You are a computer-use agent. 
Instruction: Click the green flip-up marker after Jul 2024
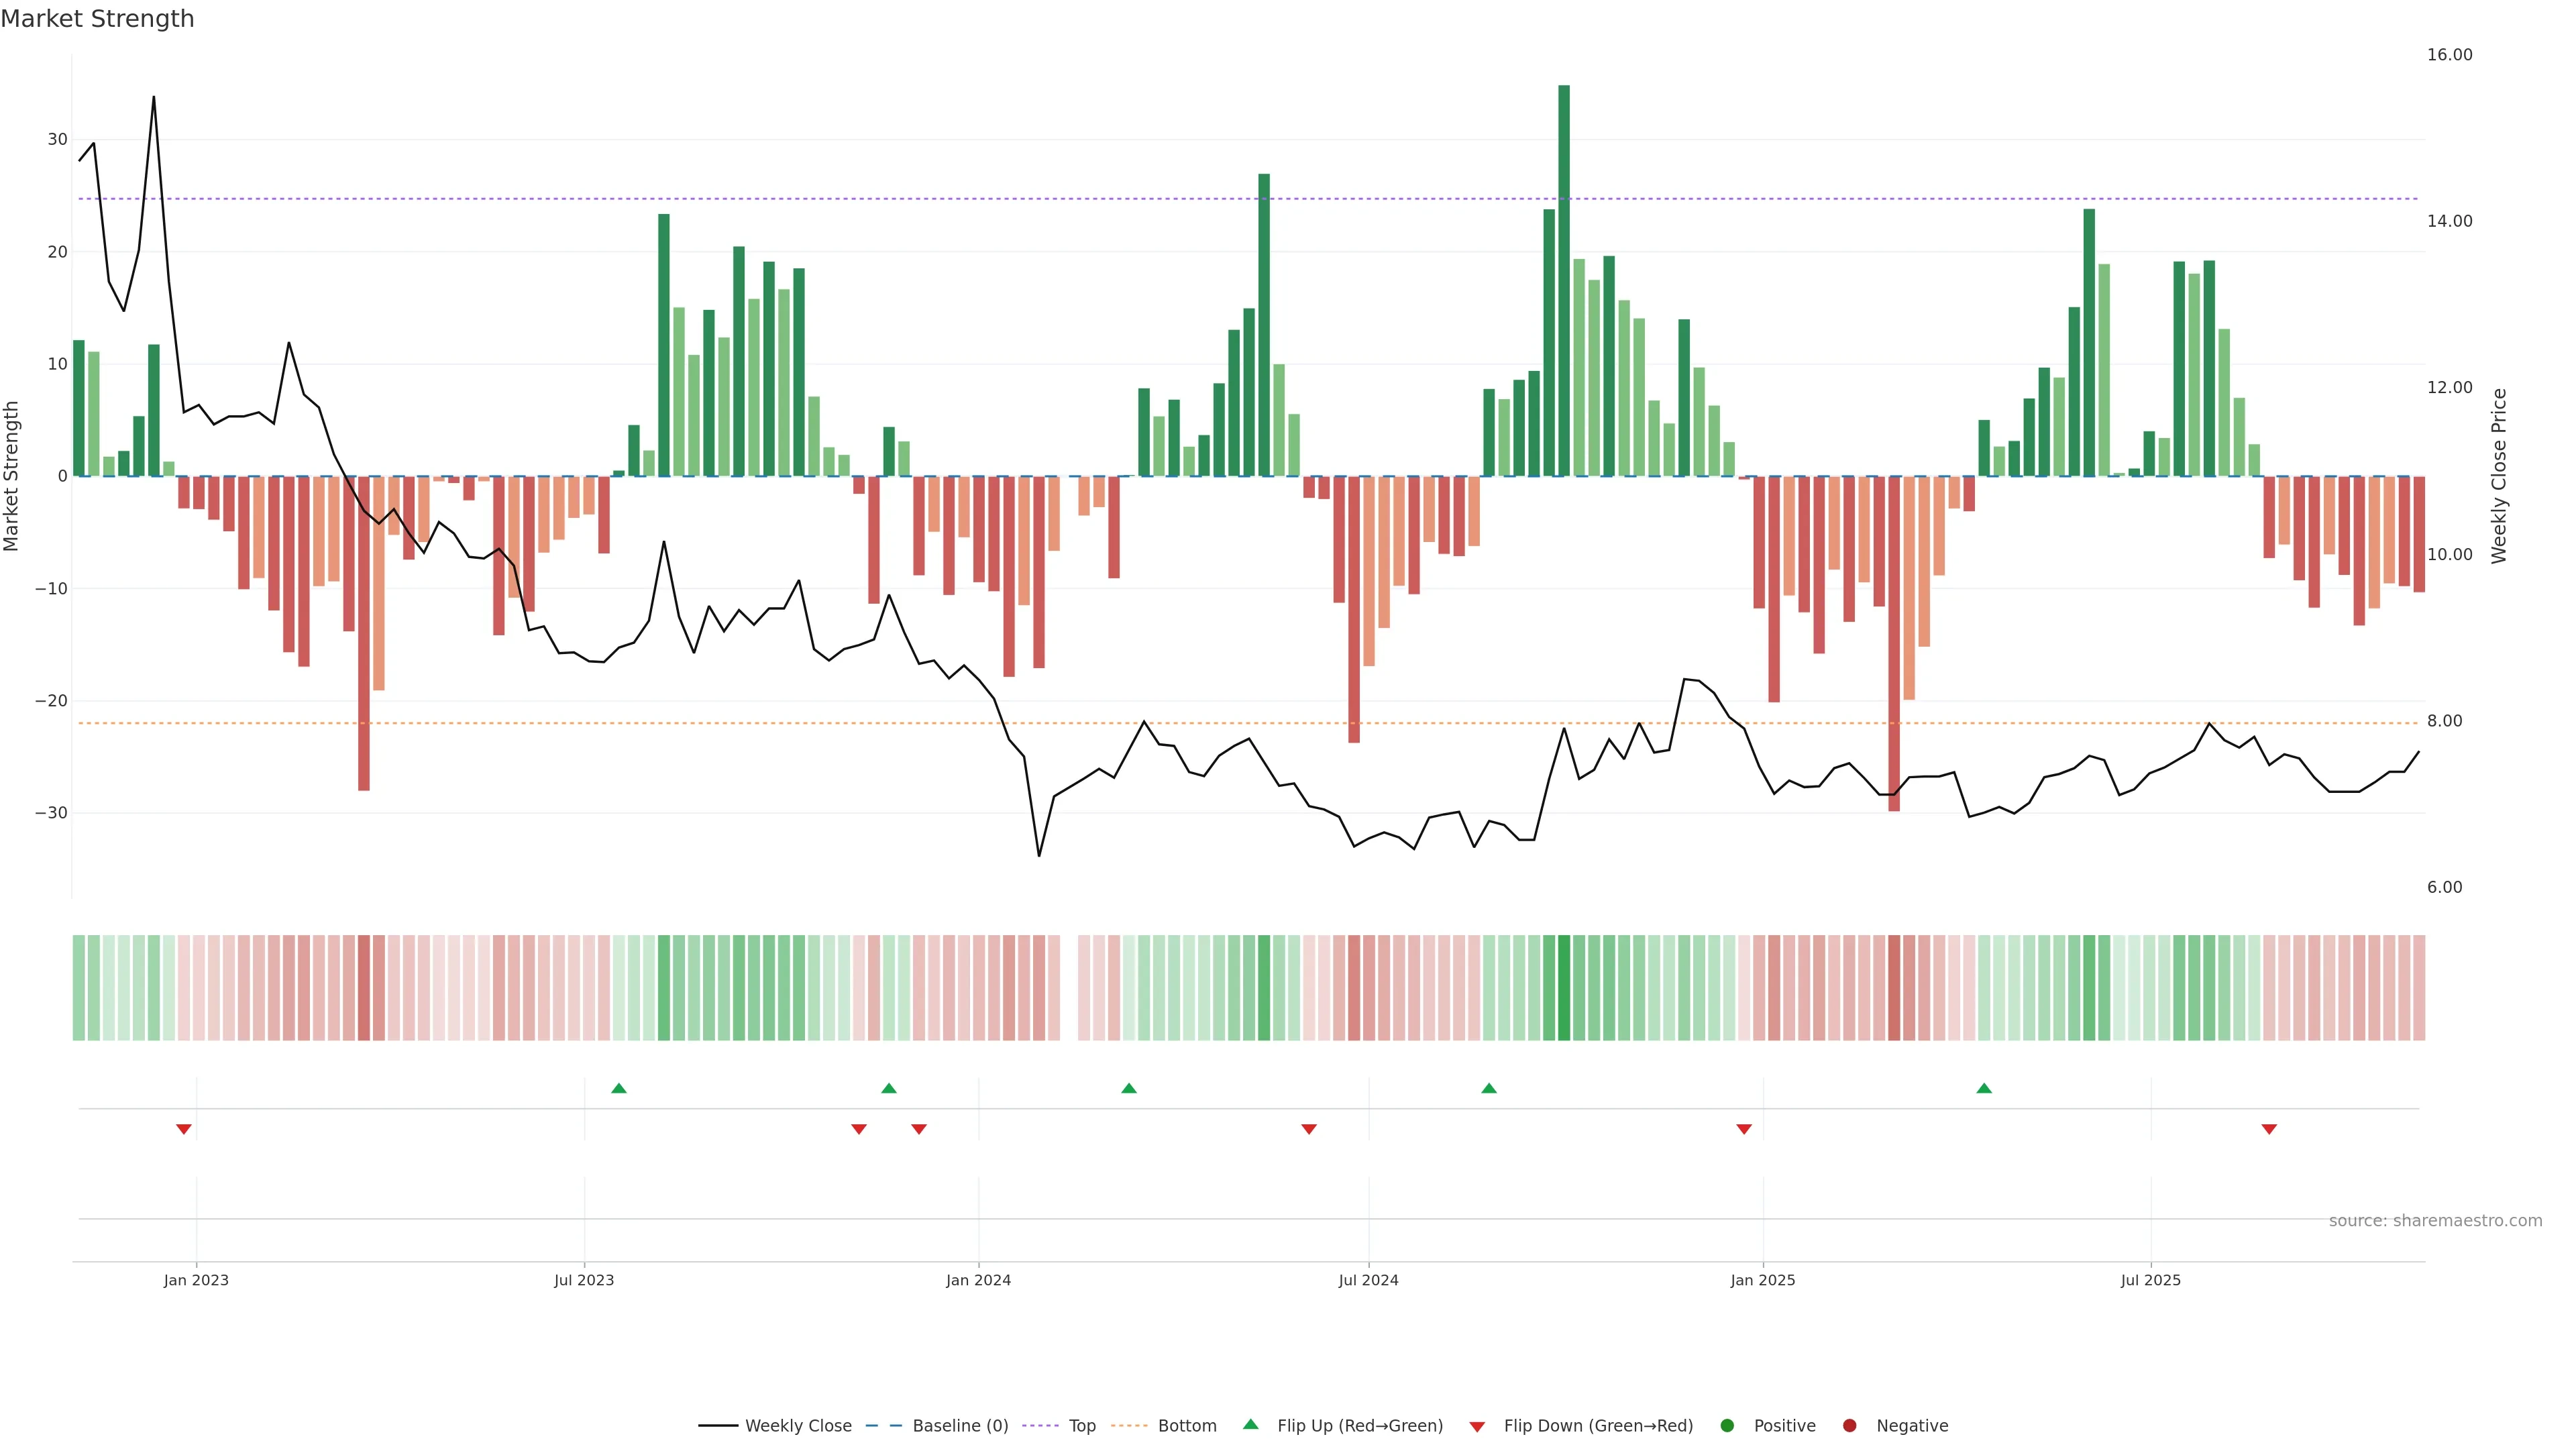[x=1489, y=1088]
